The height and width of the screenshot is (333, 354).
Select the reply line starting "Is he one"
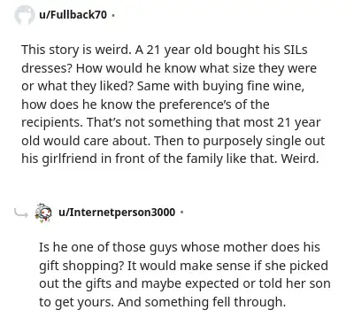pos(180,247)
